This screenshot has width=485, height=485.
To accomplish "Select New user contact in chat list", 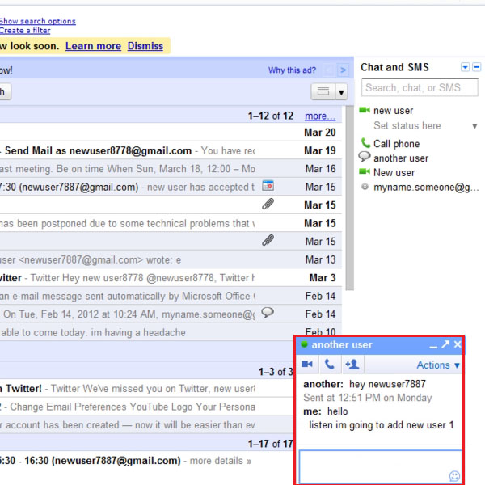I will pos(394,172).
